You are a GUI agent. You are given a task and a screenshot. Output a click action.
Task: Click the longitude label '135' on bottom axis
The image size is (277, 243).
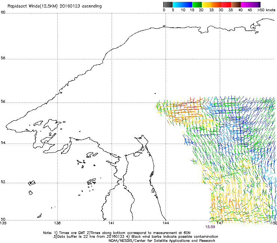[x=3, y=223]
